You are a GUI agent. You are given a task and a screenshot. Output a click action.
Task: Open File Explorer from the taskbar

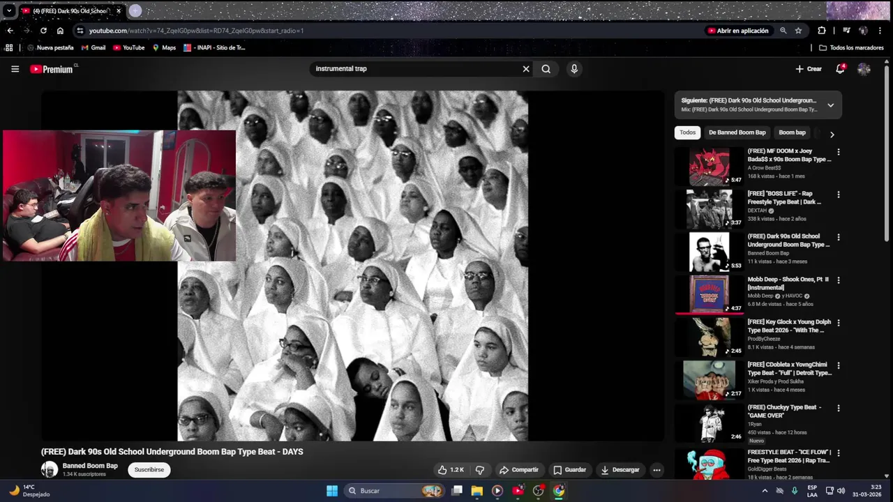coord(477,491)
